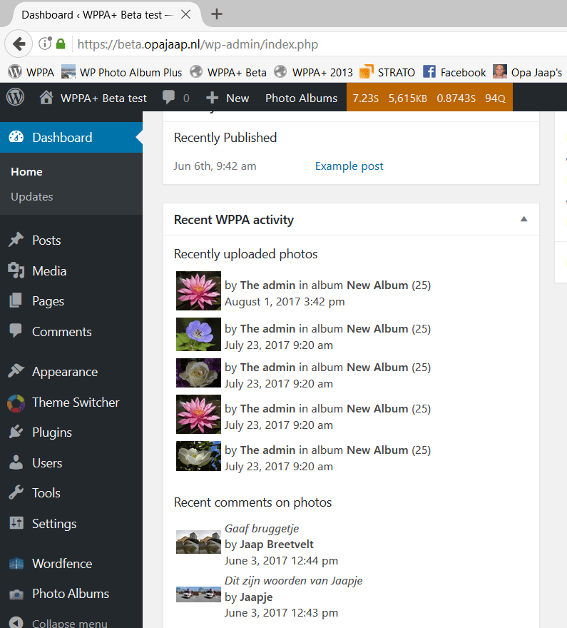The image size is (567, 628).
Task: Open Photo Albums in the admin bar
Action: point(301,98)
